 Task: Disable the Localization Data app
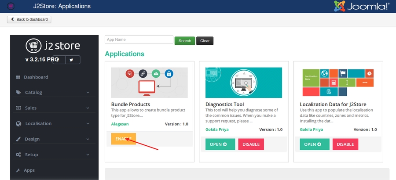coord(345,144)
